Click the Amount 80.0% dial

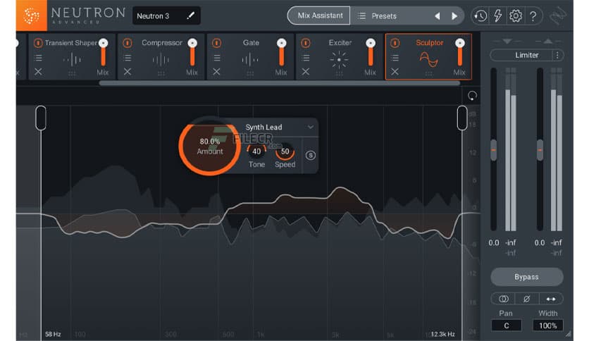[x=210, y=147]
